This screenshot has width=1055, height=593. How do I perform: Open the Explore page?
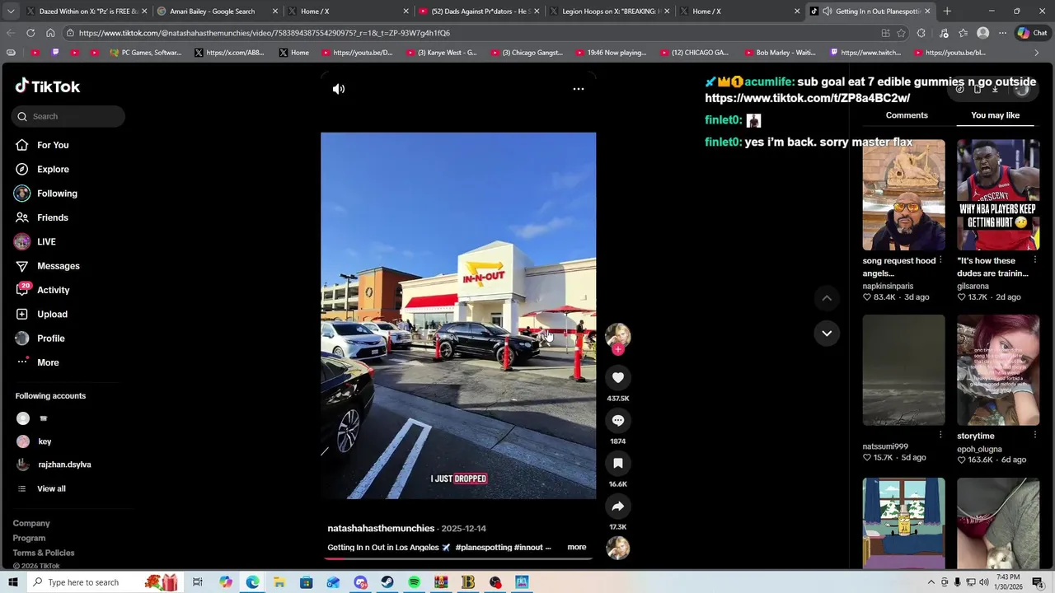coord(53,169)
